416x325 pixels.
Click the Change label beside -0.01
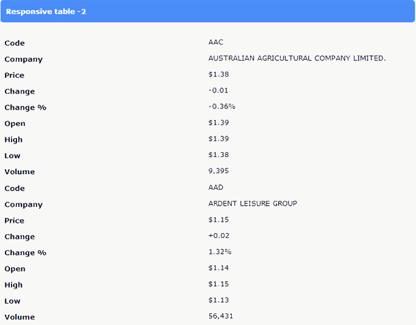20,91
